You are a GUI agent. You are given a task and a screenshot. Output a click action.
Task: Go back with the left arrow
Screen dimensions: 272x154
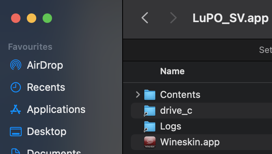pos(145,18)
